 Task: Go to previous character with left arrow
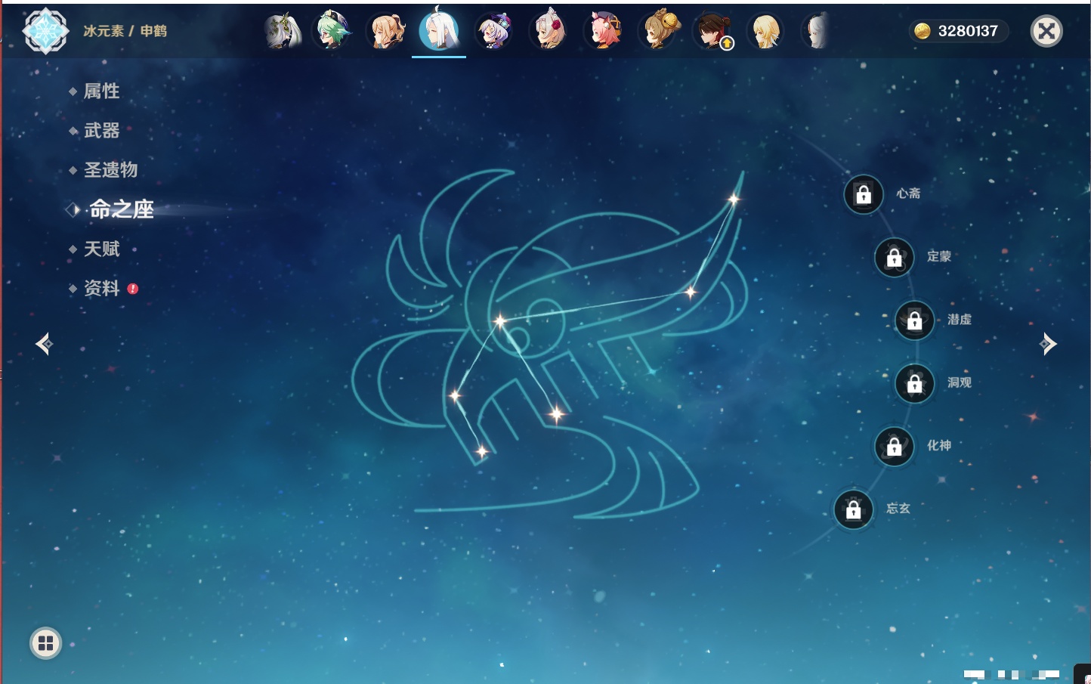click(x=44, y=344)
